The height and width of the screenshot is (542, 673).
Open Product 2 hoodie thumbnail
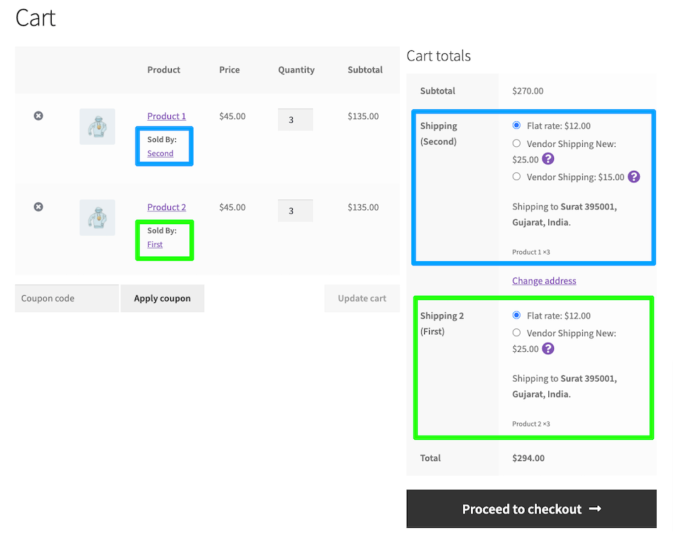pyautogui.click(x=97, y=218)
